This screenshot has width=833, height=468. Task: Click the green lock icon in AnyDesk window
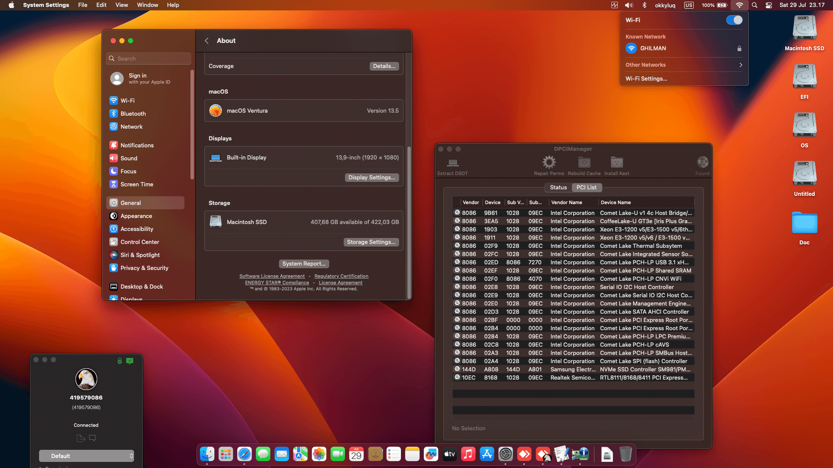click(120, 361)
